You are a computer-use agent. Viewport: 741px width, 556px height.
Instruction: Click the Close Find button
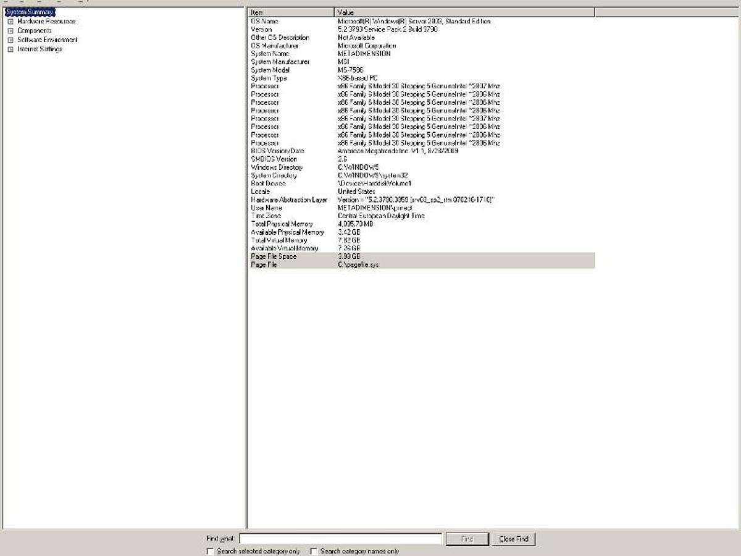pos(513,538)
